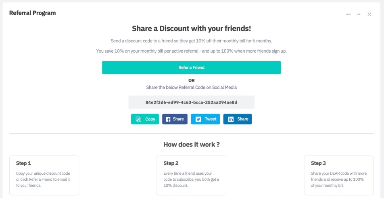Screen dimensions: 384x198
Task: Click the Step 2 instruction card
Action: click(x=191, y=175)
